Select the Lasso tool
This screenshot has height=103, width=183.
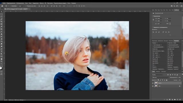point(1,17)
